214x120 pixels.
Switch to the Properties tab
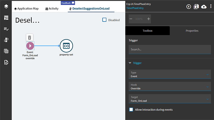click(192, 31)
